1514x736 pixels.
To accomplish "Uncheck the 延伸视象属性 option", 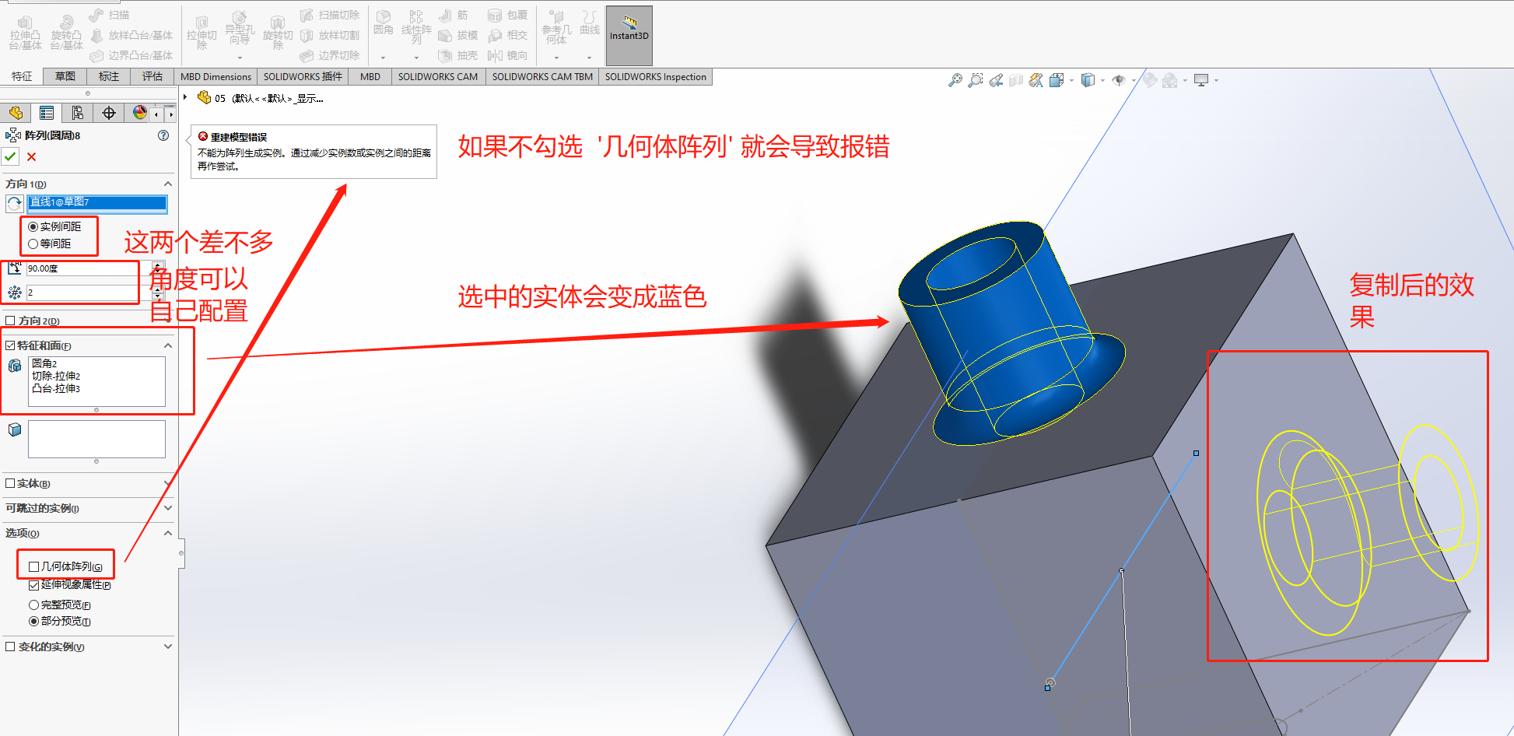I will coord(33,585).
